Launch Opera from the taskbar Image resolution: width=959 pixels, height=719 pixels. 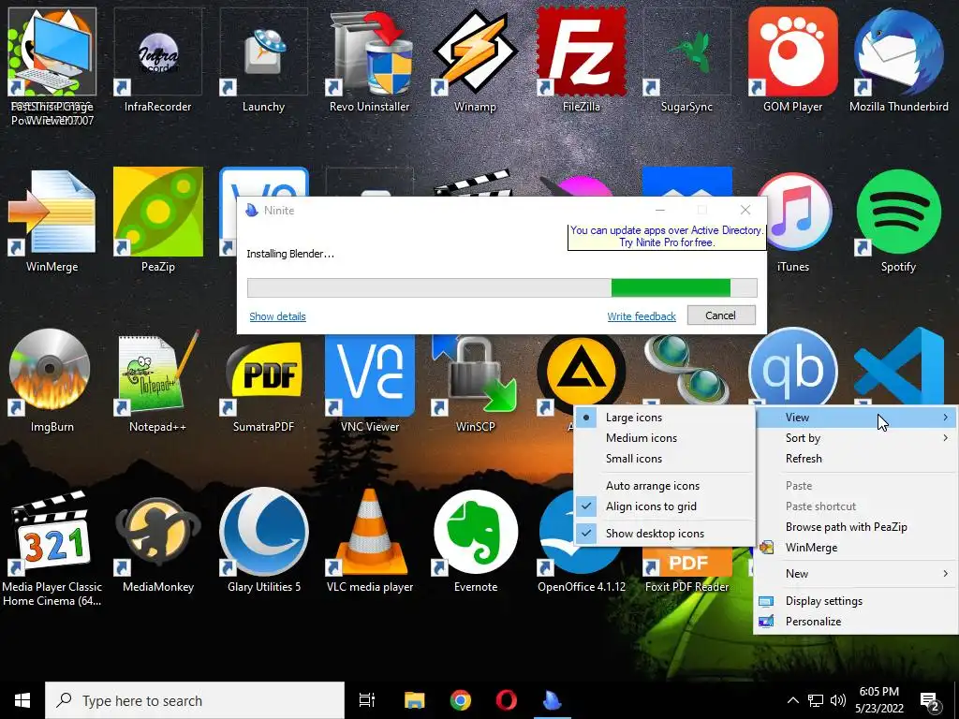click(507, 700)
